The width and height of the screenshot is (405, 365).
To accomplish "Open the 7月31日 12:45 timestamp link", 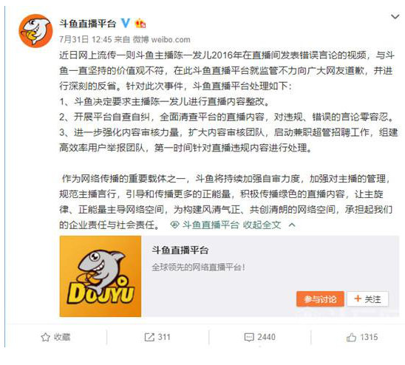I will coord(86,39).
